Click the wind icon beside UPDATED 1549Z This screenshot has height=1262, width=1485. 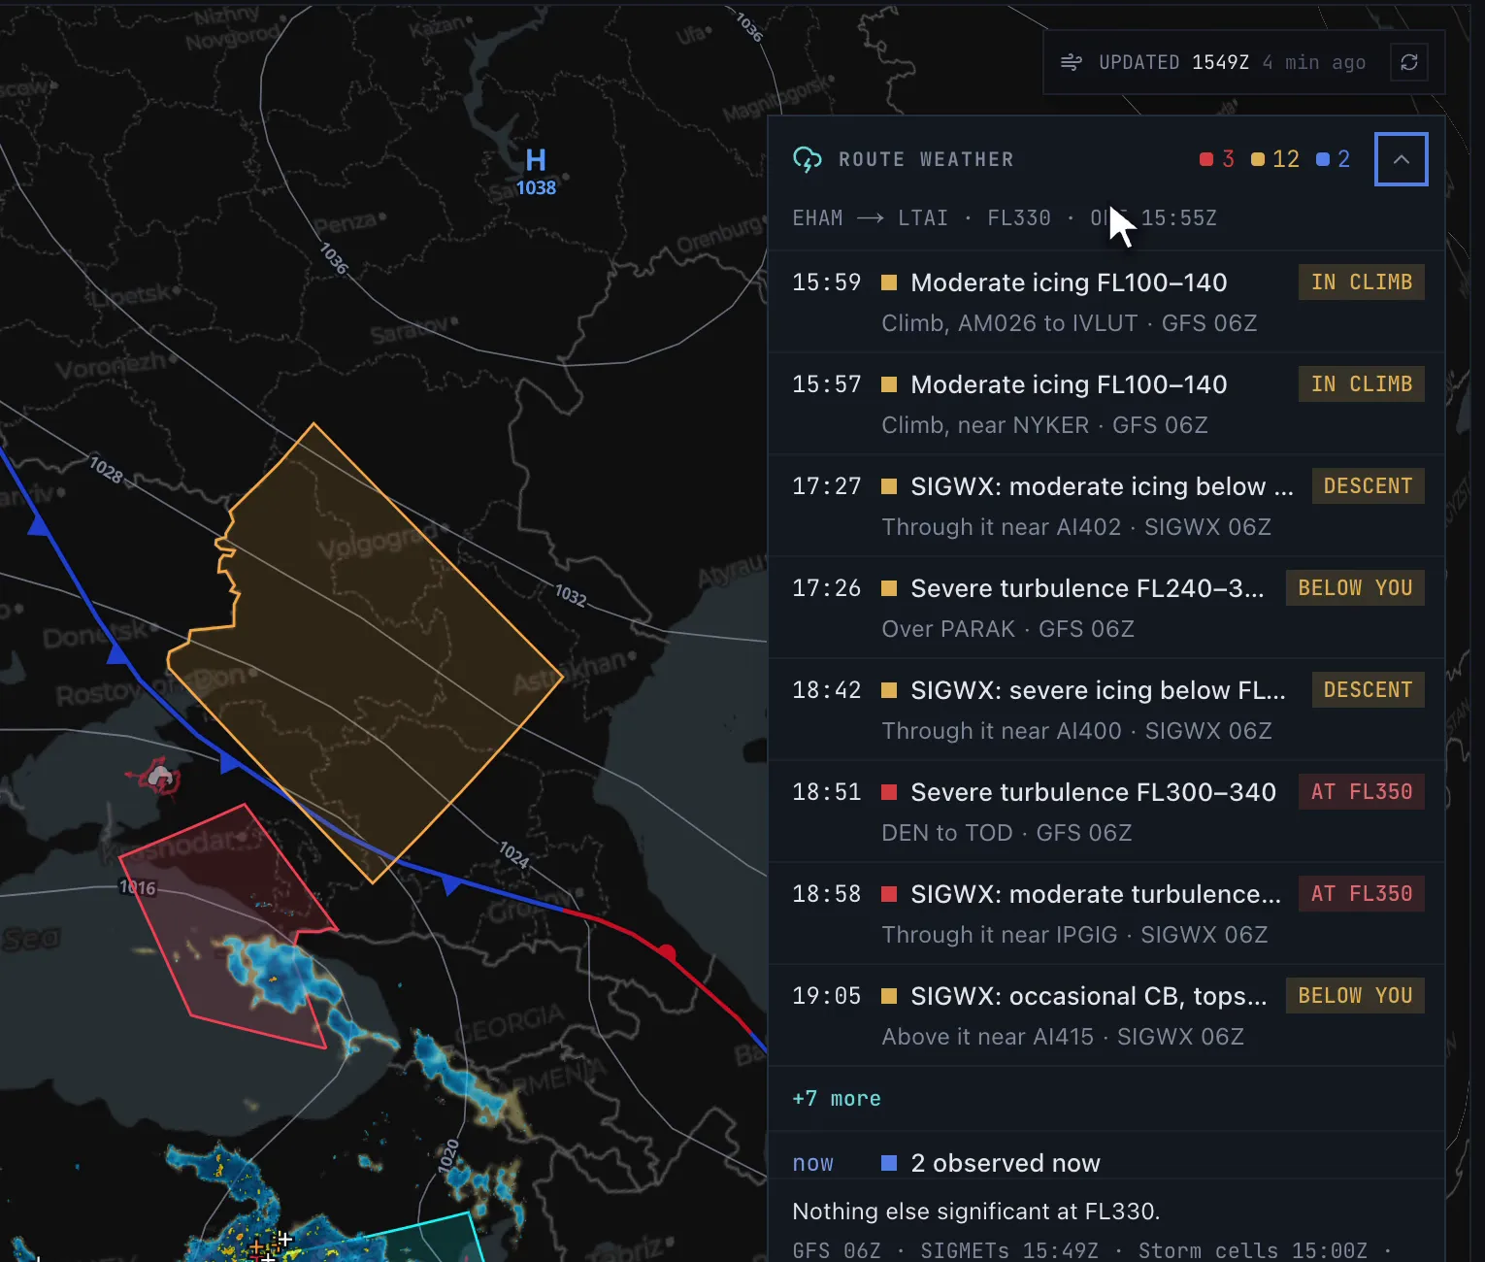coord(1072,63)
